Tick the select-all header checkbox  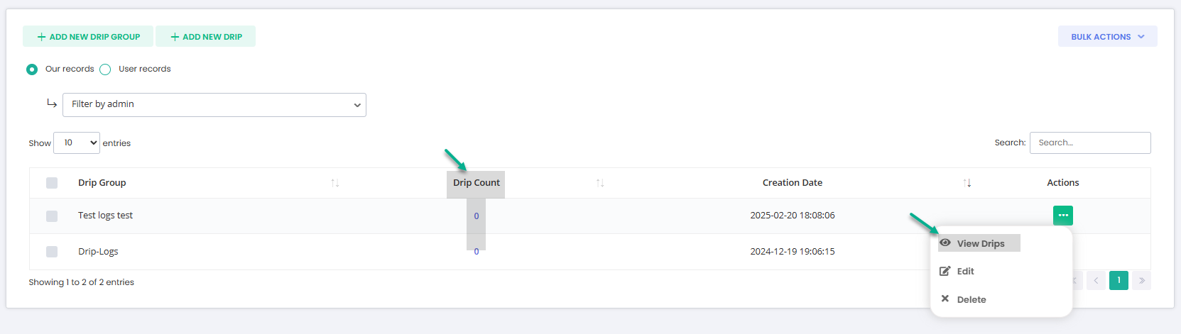(52, 183)
